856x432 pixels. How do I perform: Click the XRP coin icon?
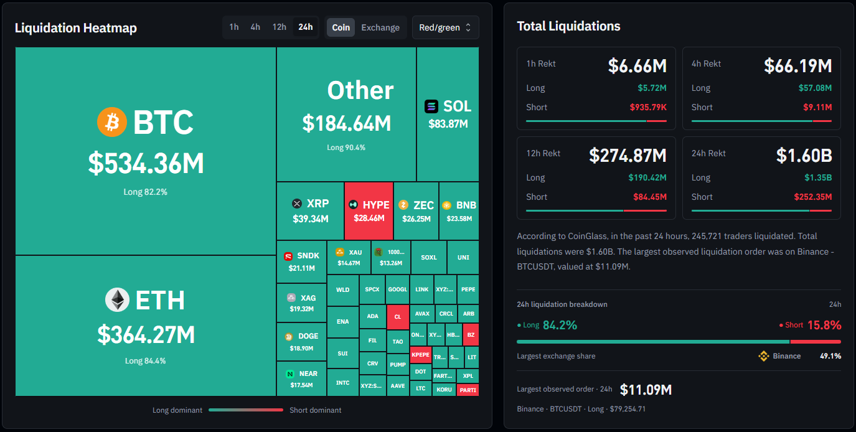tap(297, 204)
